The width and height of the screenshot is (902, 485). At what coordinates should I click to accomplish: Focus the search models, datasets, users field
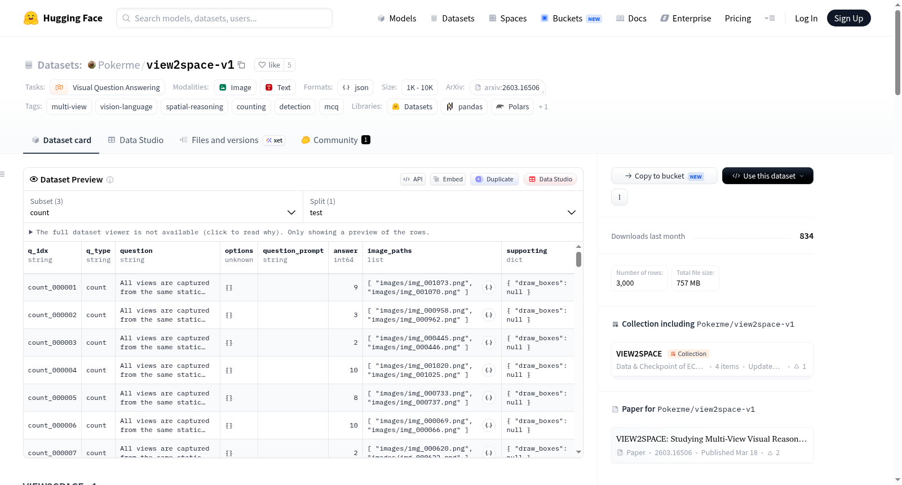(224, 18)
